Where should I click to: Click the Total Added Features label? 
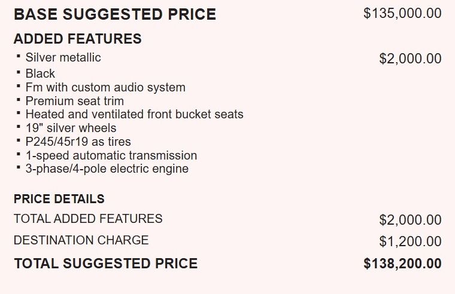(x=88, y=219)
